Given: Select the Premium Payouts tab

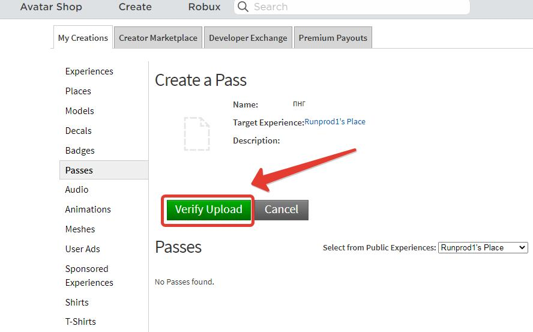Looking at the screenshot, I should 333,38.
